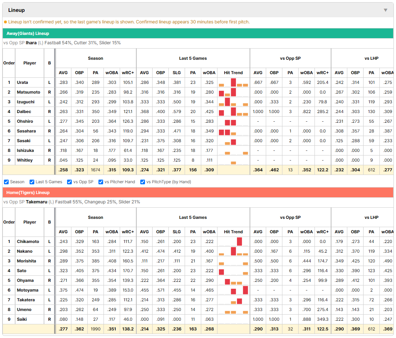
Task: Toggle the Season checkbox
Action: pos(6,182)
